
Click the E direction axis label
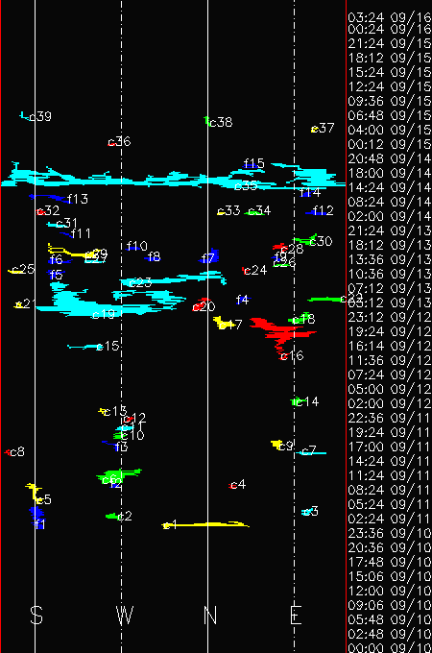click(296, 615)
